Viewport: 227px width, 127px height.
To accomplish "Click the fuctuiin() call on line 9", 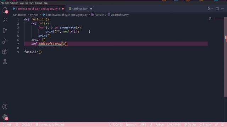I will coord(33,52).
